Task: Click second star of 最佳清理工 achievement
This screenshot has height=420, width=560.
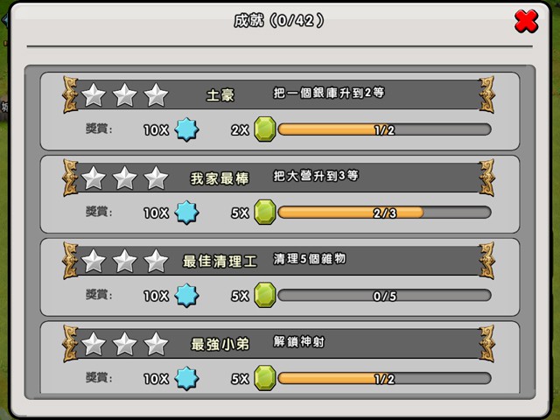Action: click(x=124, y=261)
